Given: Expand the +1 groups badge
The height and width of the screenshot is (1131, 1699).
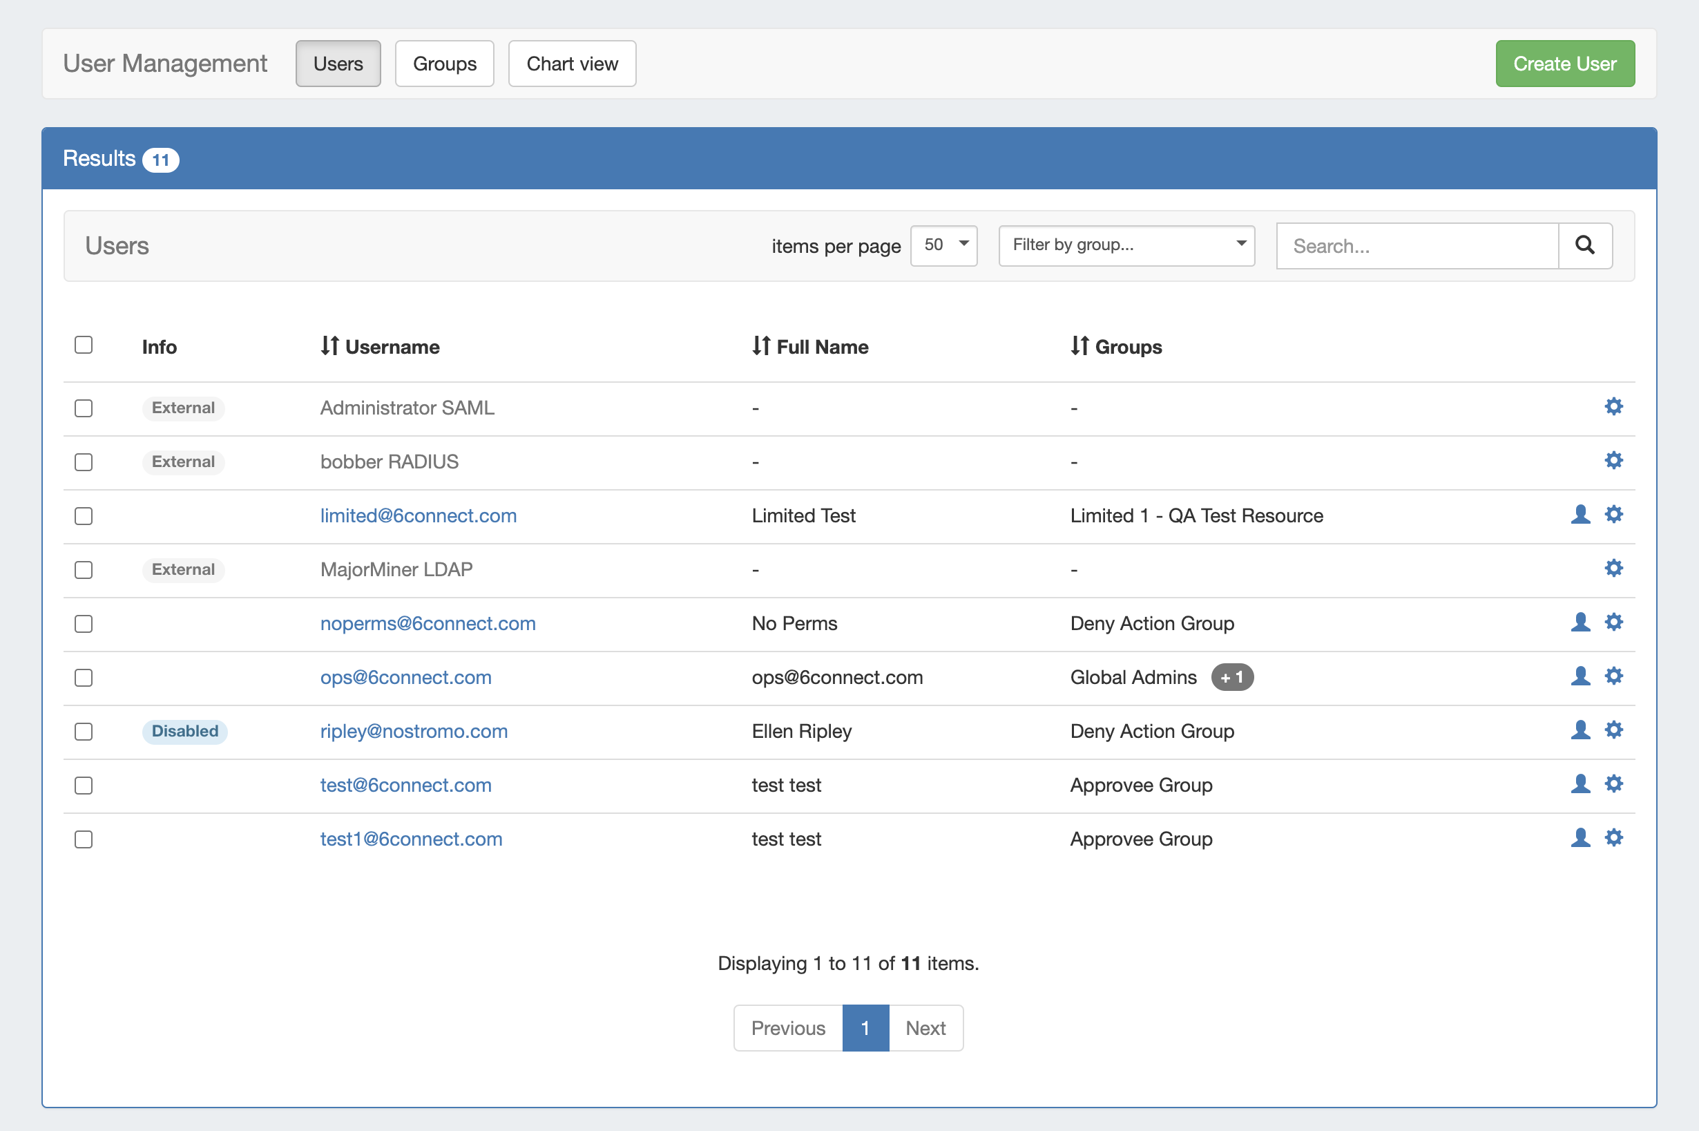Looking at the screenshot, I should click(x=1231, y=677).
